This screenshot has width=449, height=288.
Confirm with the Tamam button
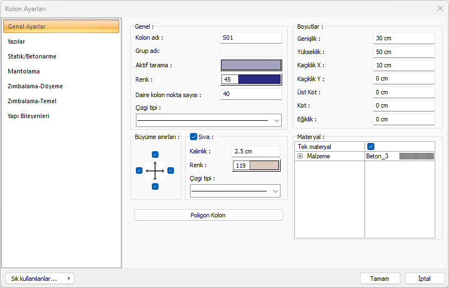coord(380,279)
